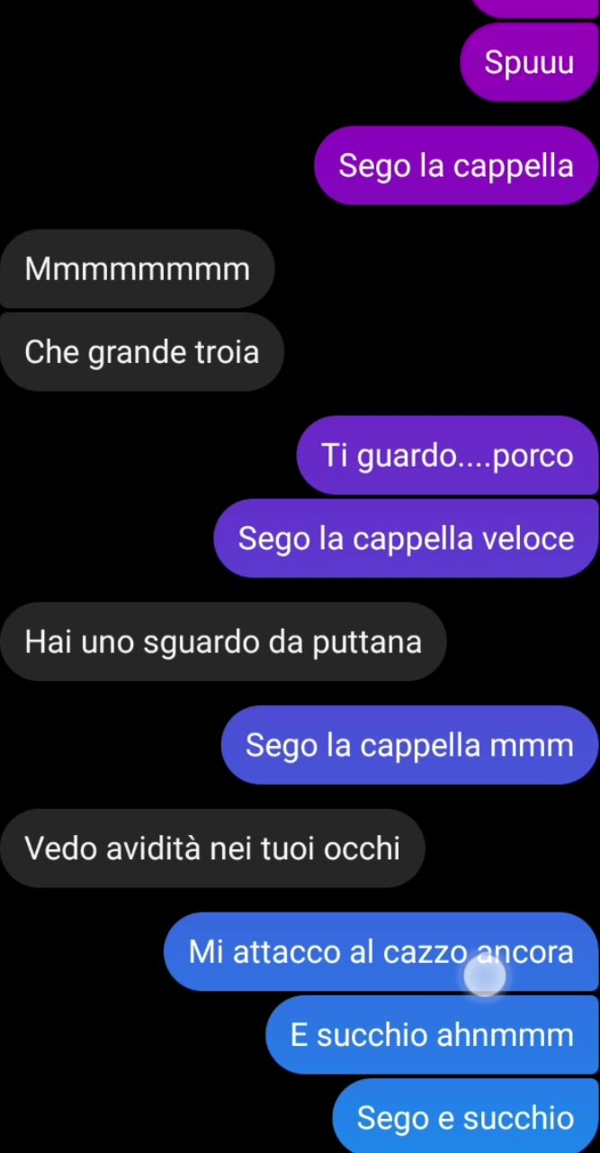Tap the 'Spuuu' message bubble
This screenshot has height=1153, width=600.
point(529,62)
